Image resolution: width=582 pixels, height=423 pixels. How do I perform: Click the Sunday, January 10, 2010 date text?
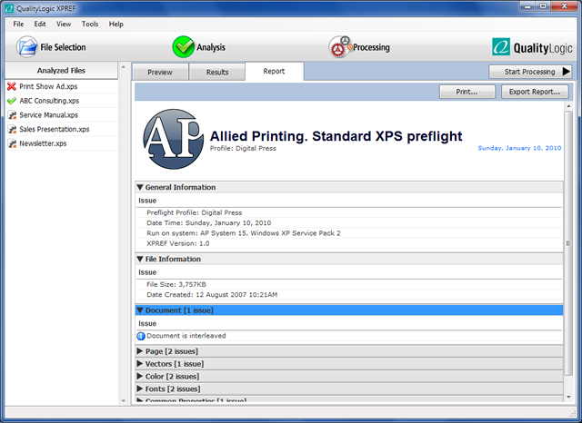[x=519, y=148]
